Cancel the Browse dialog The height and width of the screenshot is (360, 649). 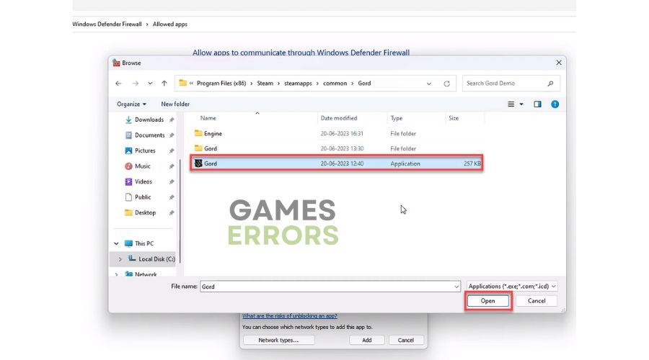tap(537, 301)
